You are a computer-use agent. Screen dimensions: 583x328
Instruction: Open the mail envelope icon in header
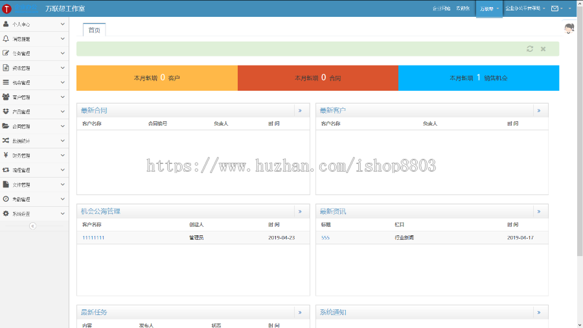554,8
